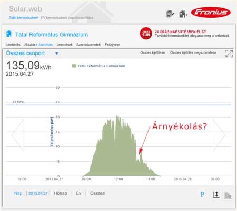
Task: Click Tatai Református Gimnázium heading
Action: click(52, 35)
